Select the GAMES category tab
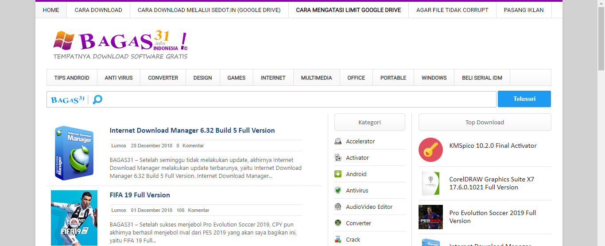Screen dimensions: 605x246 click(237, 77)
